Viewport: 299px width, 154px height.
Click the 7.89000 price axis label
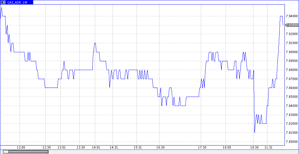coord(292,61)
